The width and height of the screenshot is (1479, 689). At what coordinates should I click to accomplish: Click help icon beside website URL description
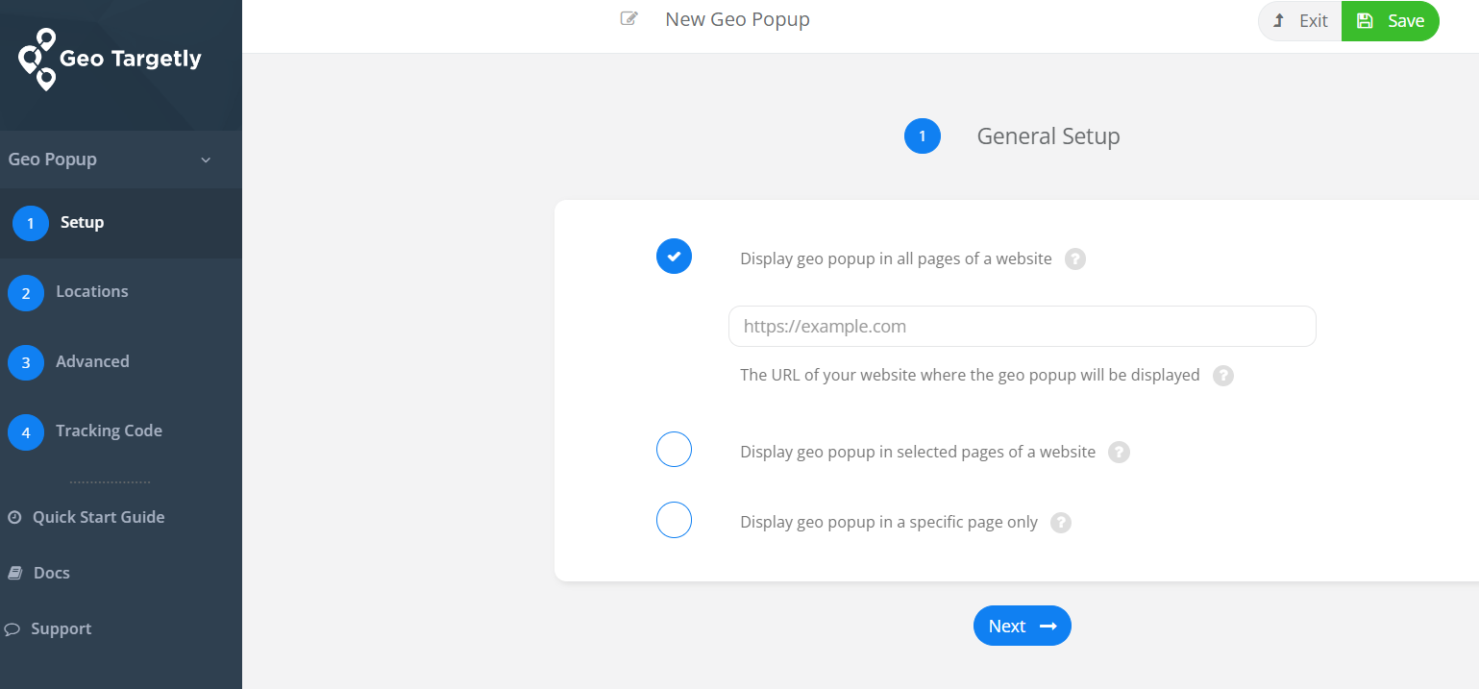coord(1223,376)
